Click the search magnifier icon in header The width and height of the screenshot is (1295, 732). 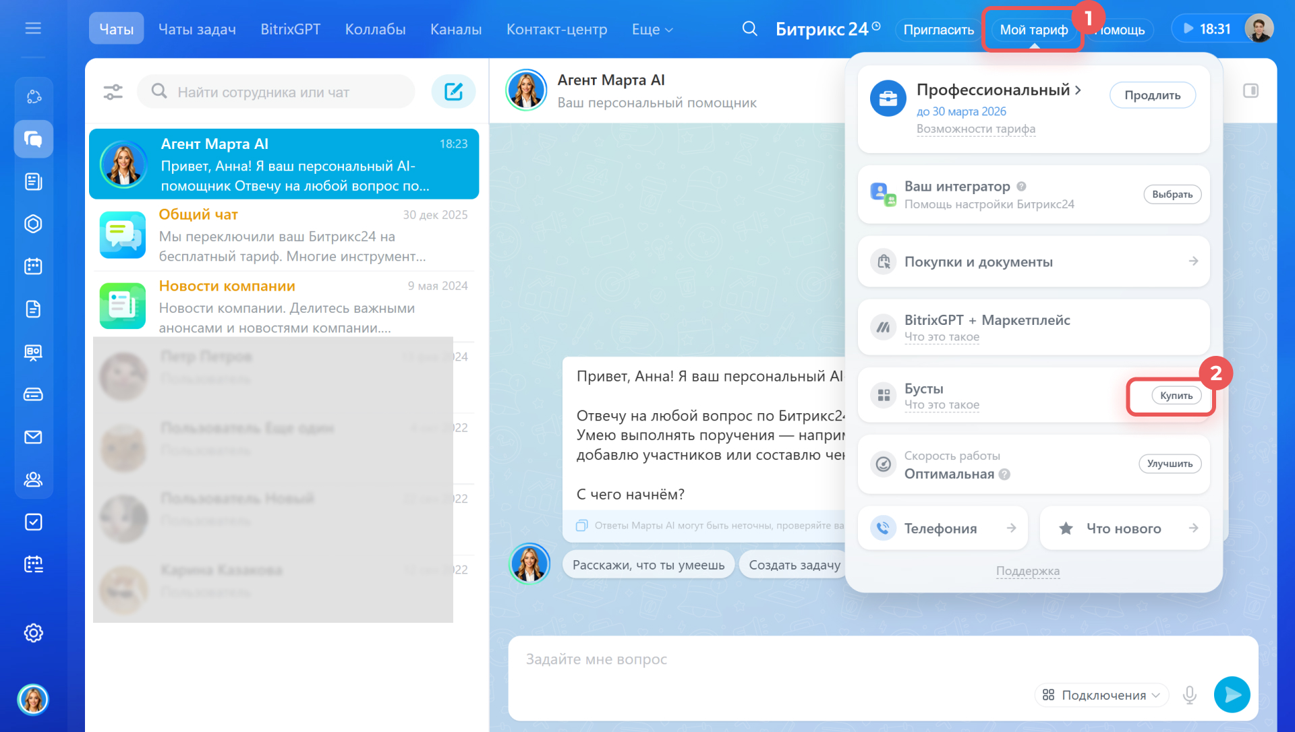[x=749, y=29]
